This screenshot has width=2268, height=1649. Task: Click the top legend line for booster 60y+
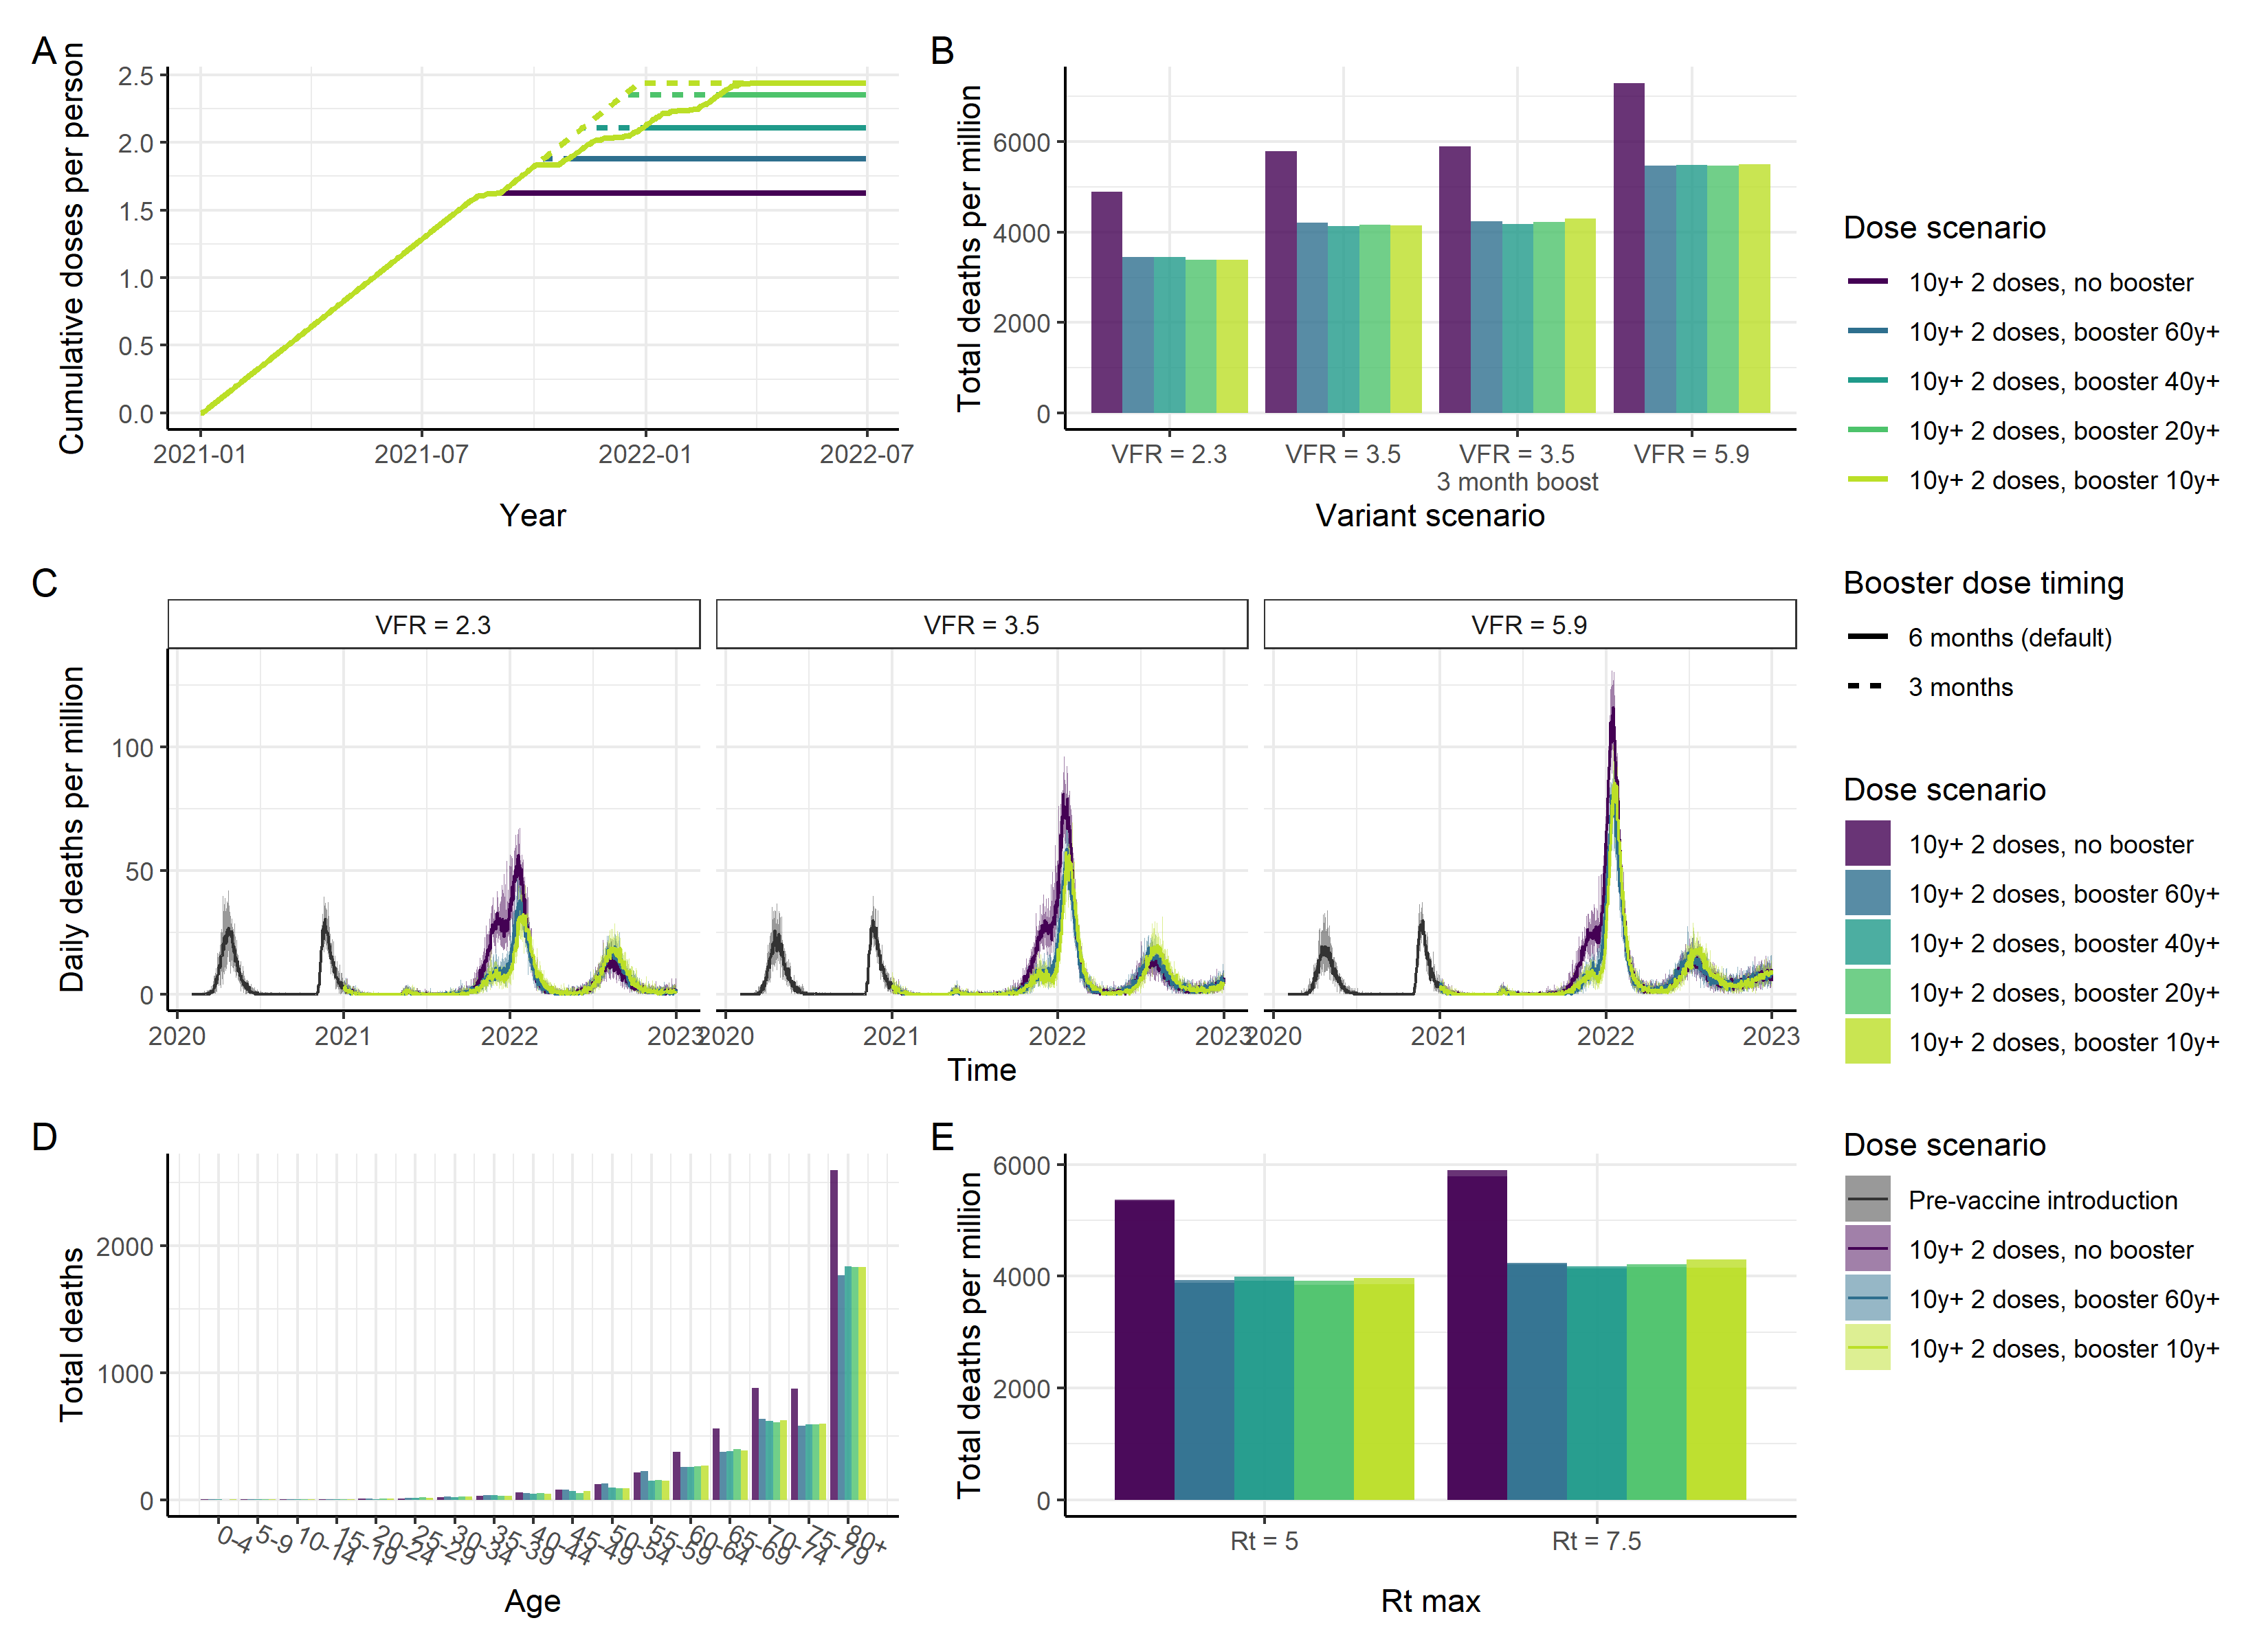[1867, 331]
